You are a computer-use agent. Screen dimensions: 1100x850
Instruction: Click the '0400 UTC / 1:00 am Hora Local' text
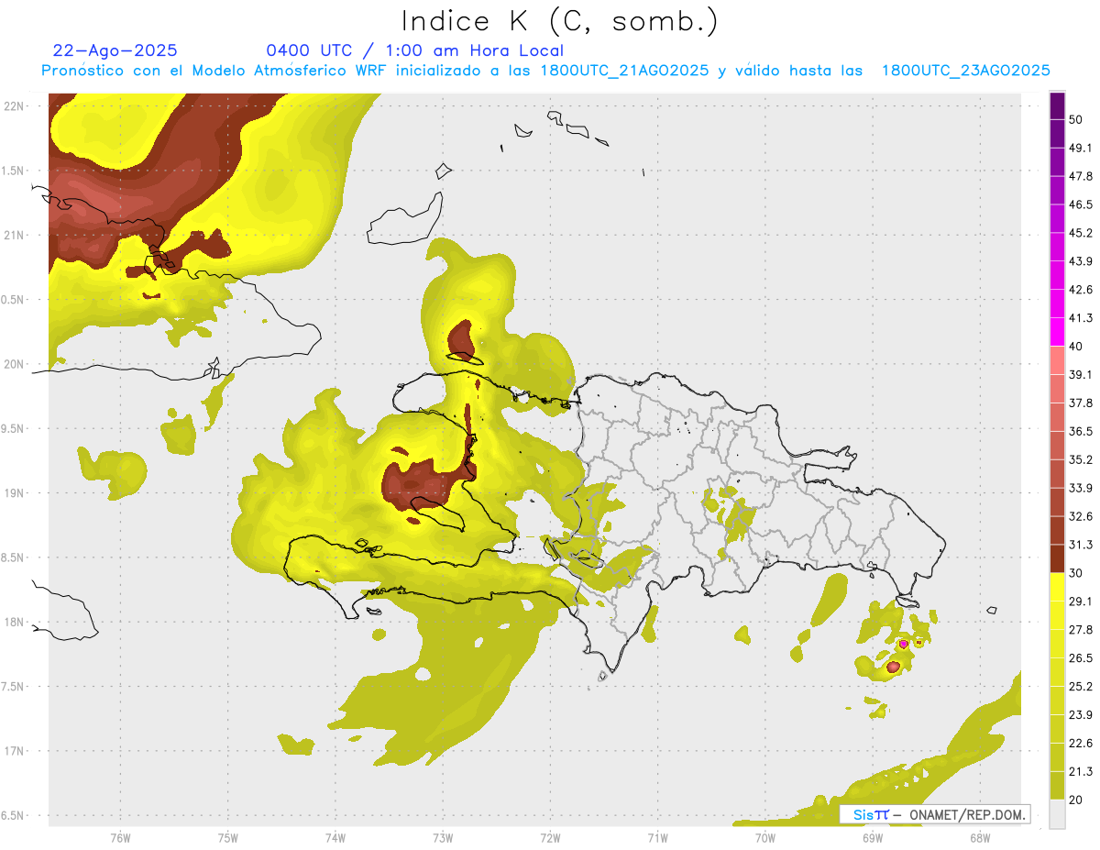click(x=414, y=50)
